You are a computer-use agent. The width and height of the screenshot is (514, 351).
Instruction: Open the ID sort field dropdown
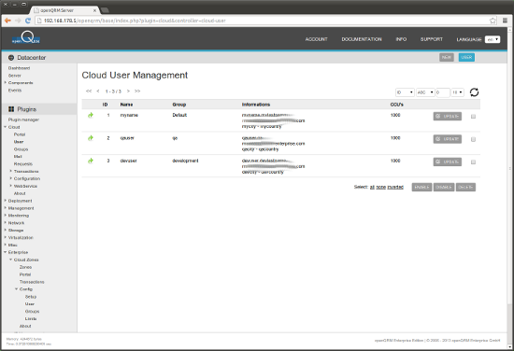(405, 92)
